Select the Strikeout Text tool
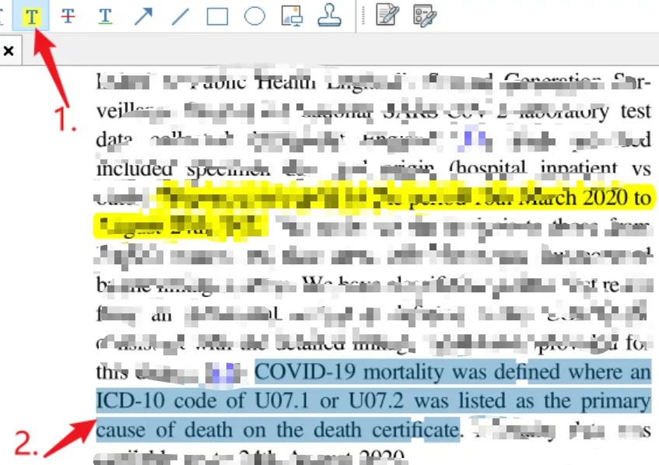The width and height of the screenshot is (659, 465). pos(68,16)
